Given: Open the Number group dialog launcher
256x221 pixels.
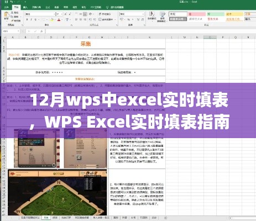Looking at the screenshot, I should point(144,25).
